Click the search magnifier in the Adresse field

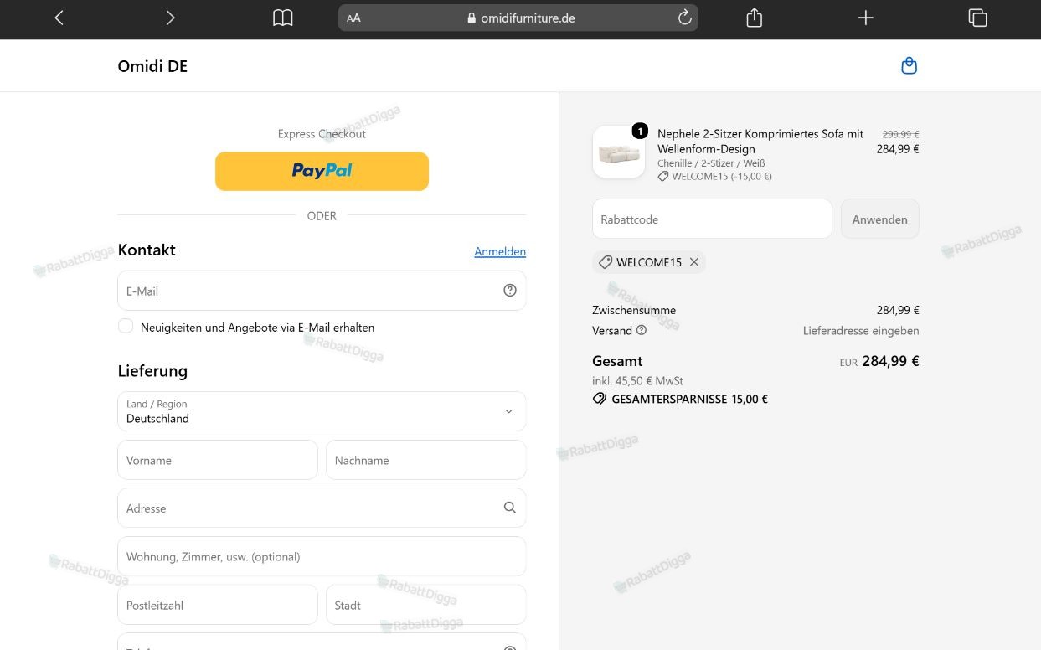tap(510, 508)
